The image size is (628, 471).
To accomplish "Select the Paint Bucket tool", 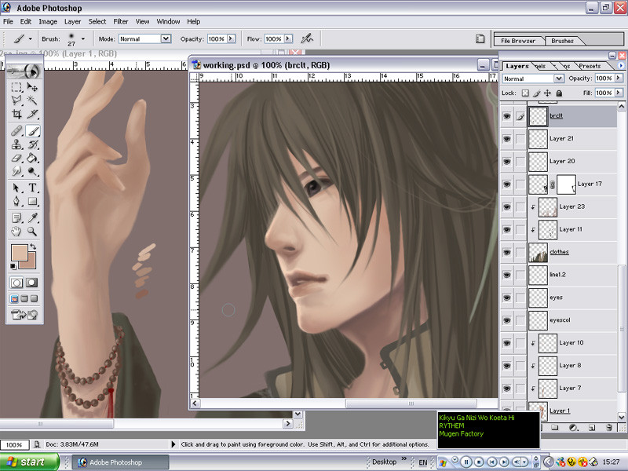I will point(32,158).
